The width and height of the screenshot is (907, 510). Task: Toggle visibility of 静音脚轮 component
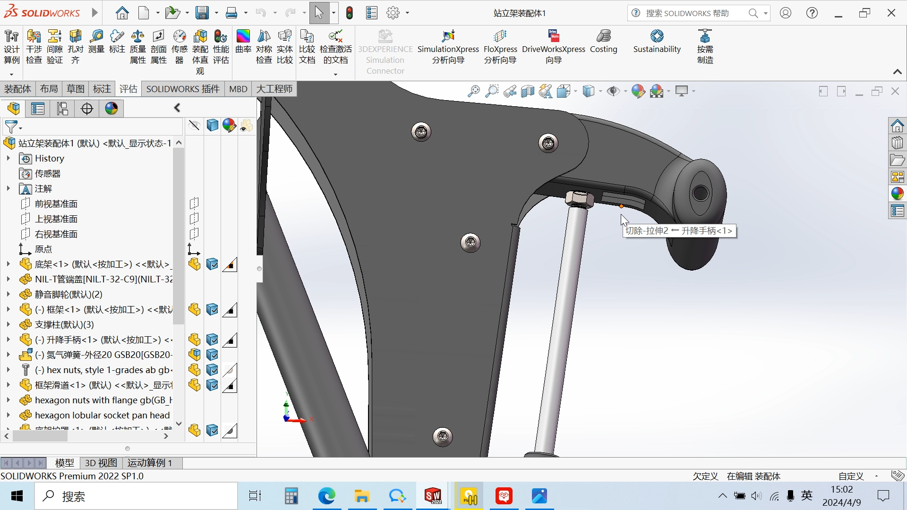pos(212,294)
